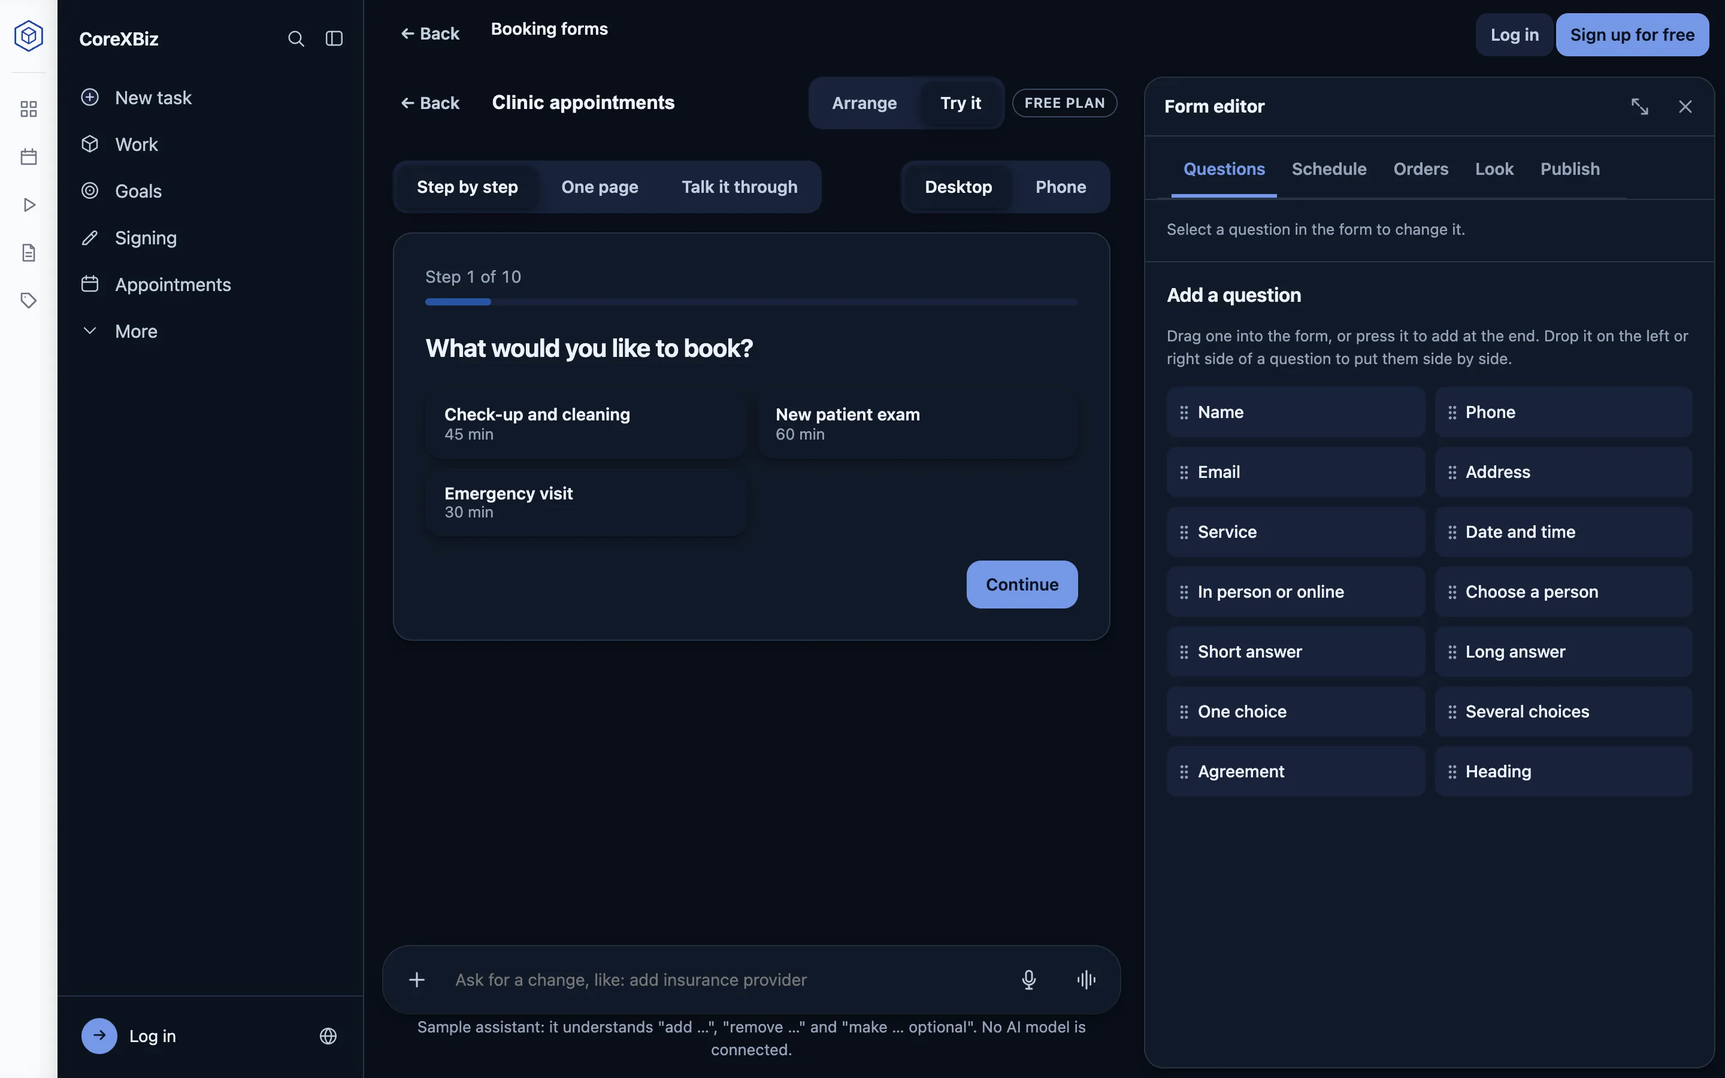Screen dimensions: 1725x1078
Task: Click the globe language icon
Action: pyautogui.click(x=328, y=1036)
